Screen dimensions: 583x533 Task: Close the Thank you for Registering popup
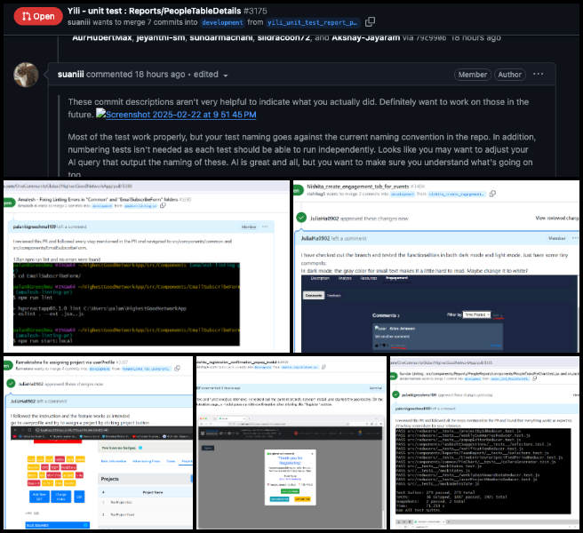tap(312, 453)
